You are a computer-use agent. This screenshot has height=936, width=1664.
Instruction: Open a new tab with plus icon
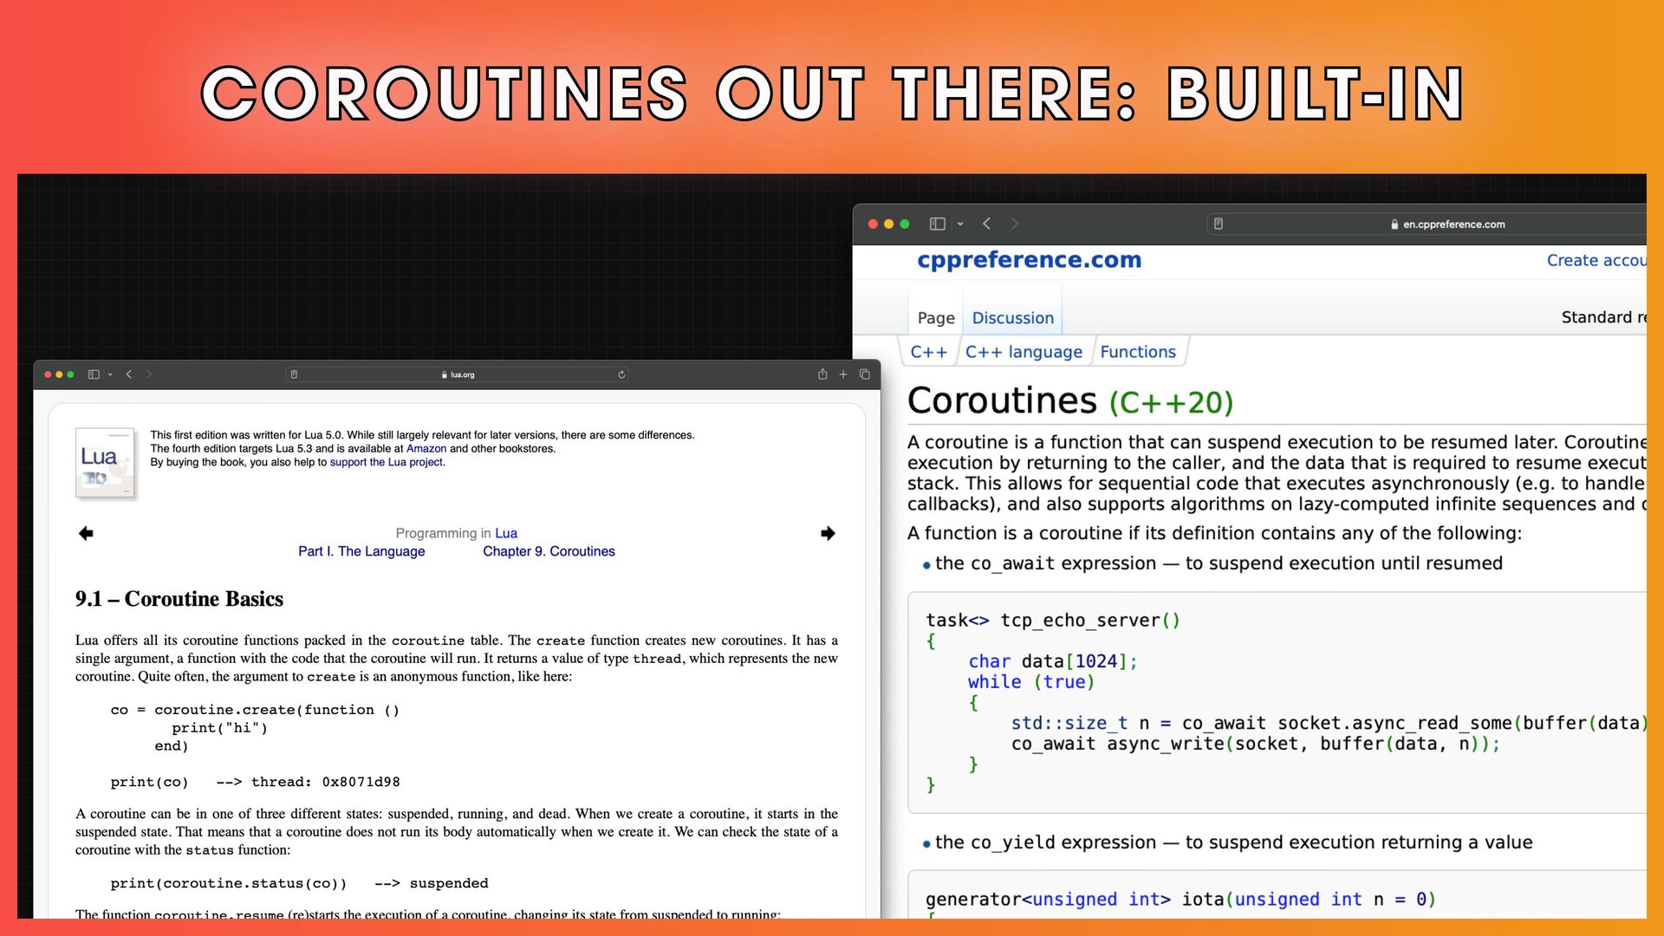[x=843, y=374]
